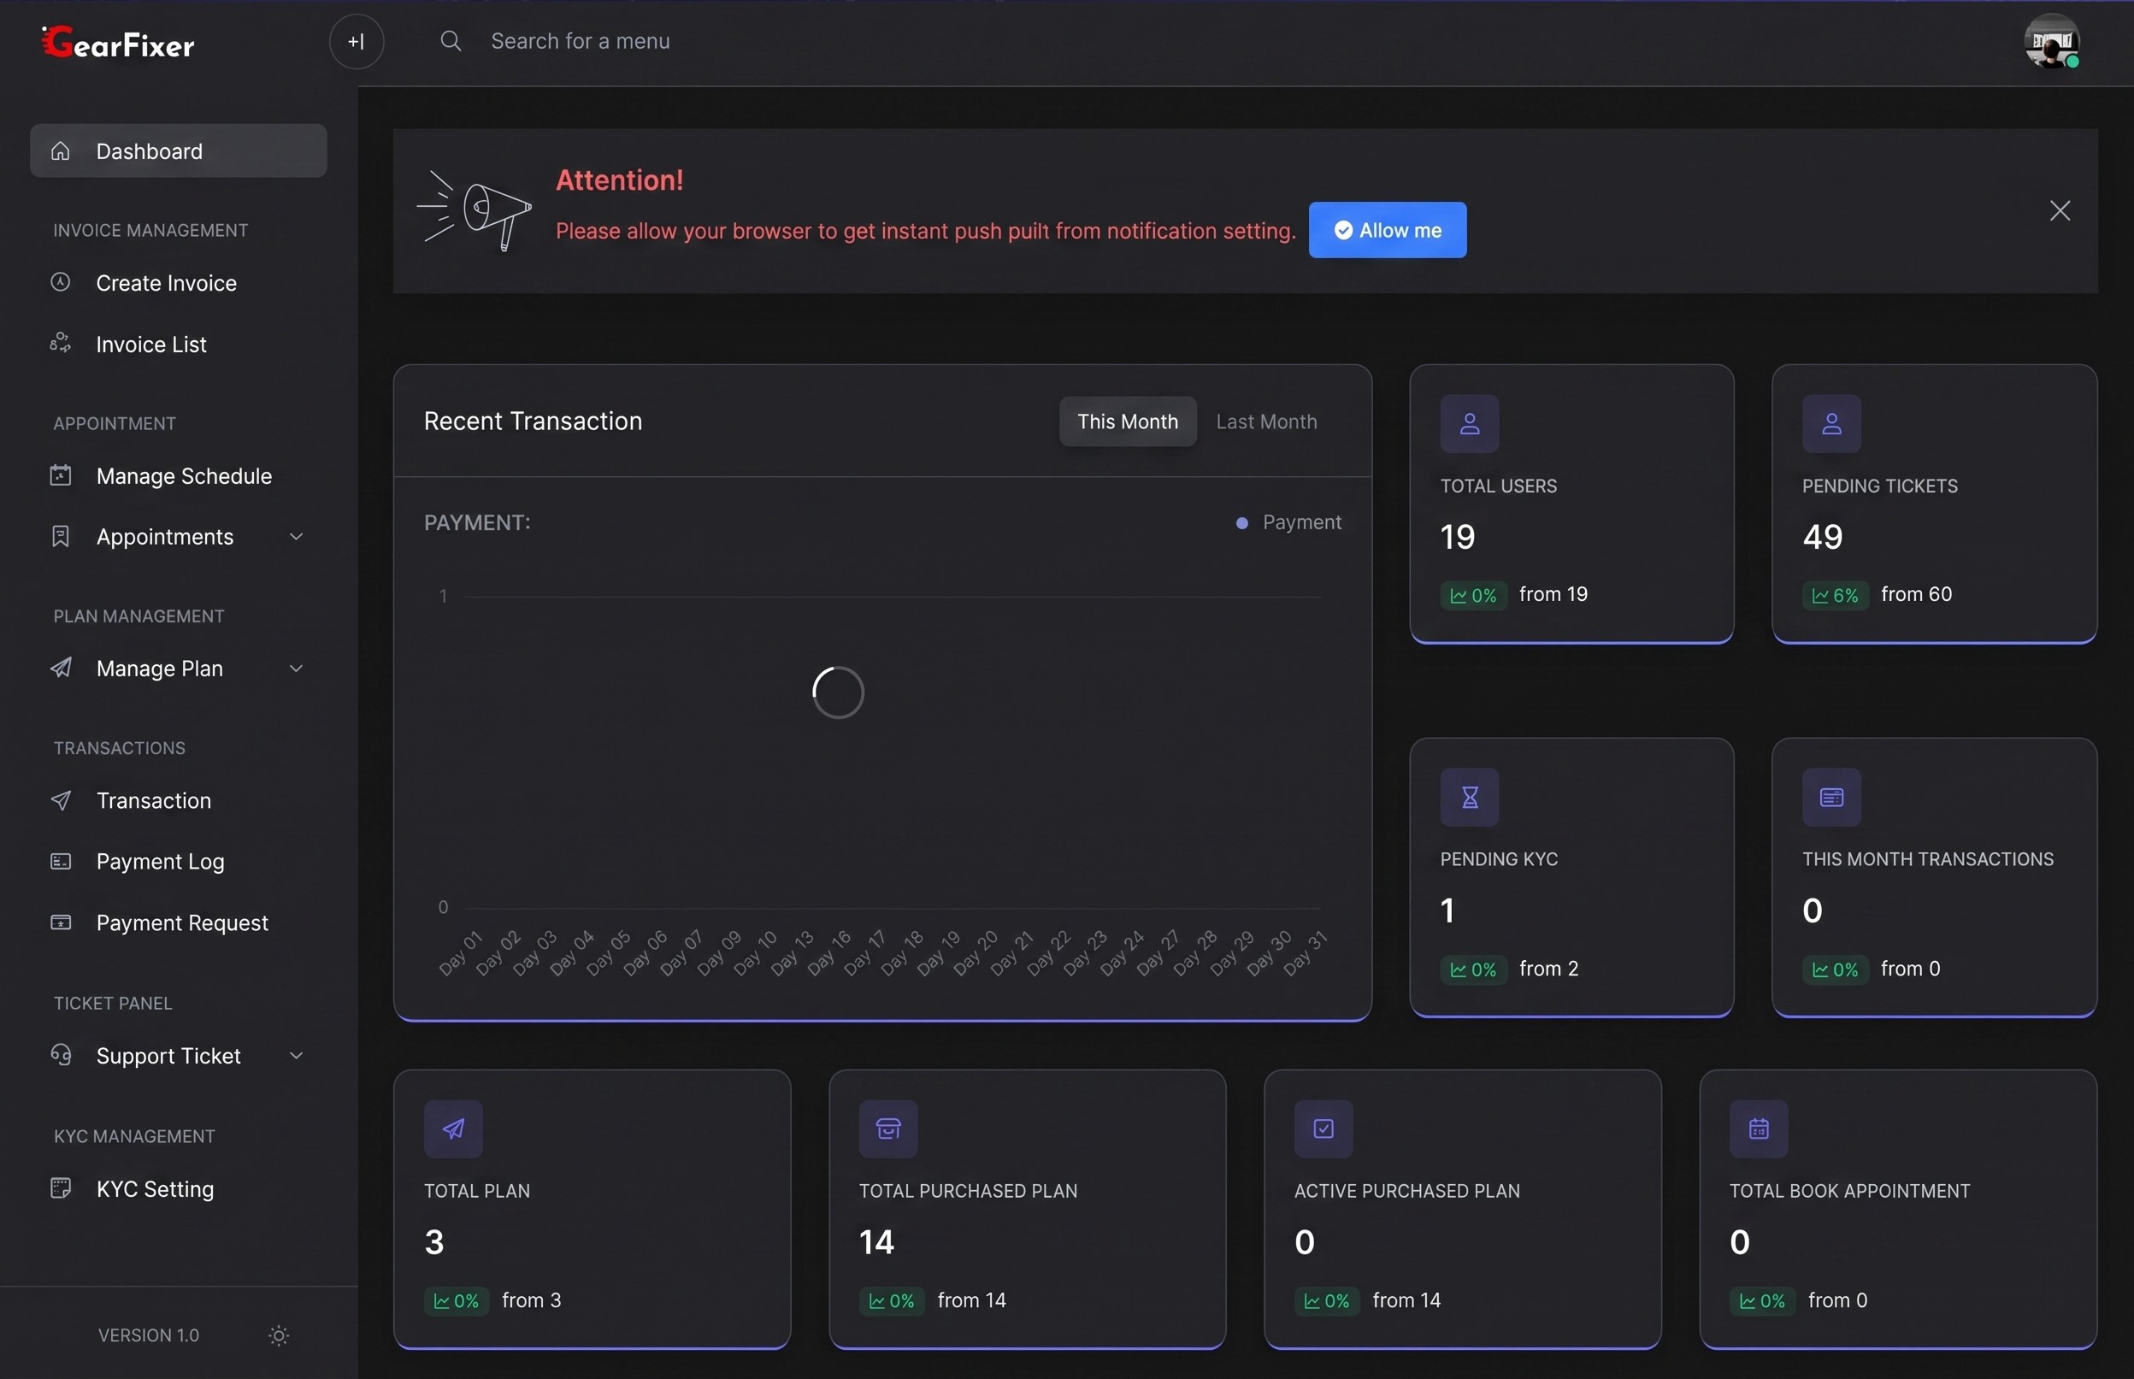The height and width of the screenshot is (1379, 2134).
Task: Dismiss the Attention notification banner
Action: 2060,210
